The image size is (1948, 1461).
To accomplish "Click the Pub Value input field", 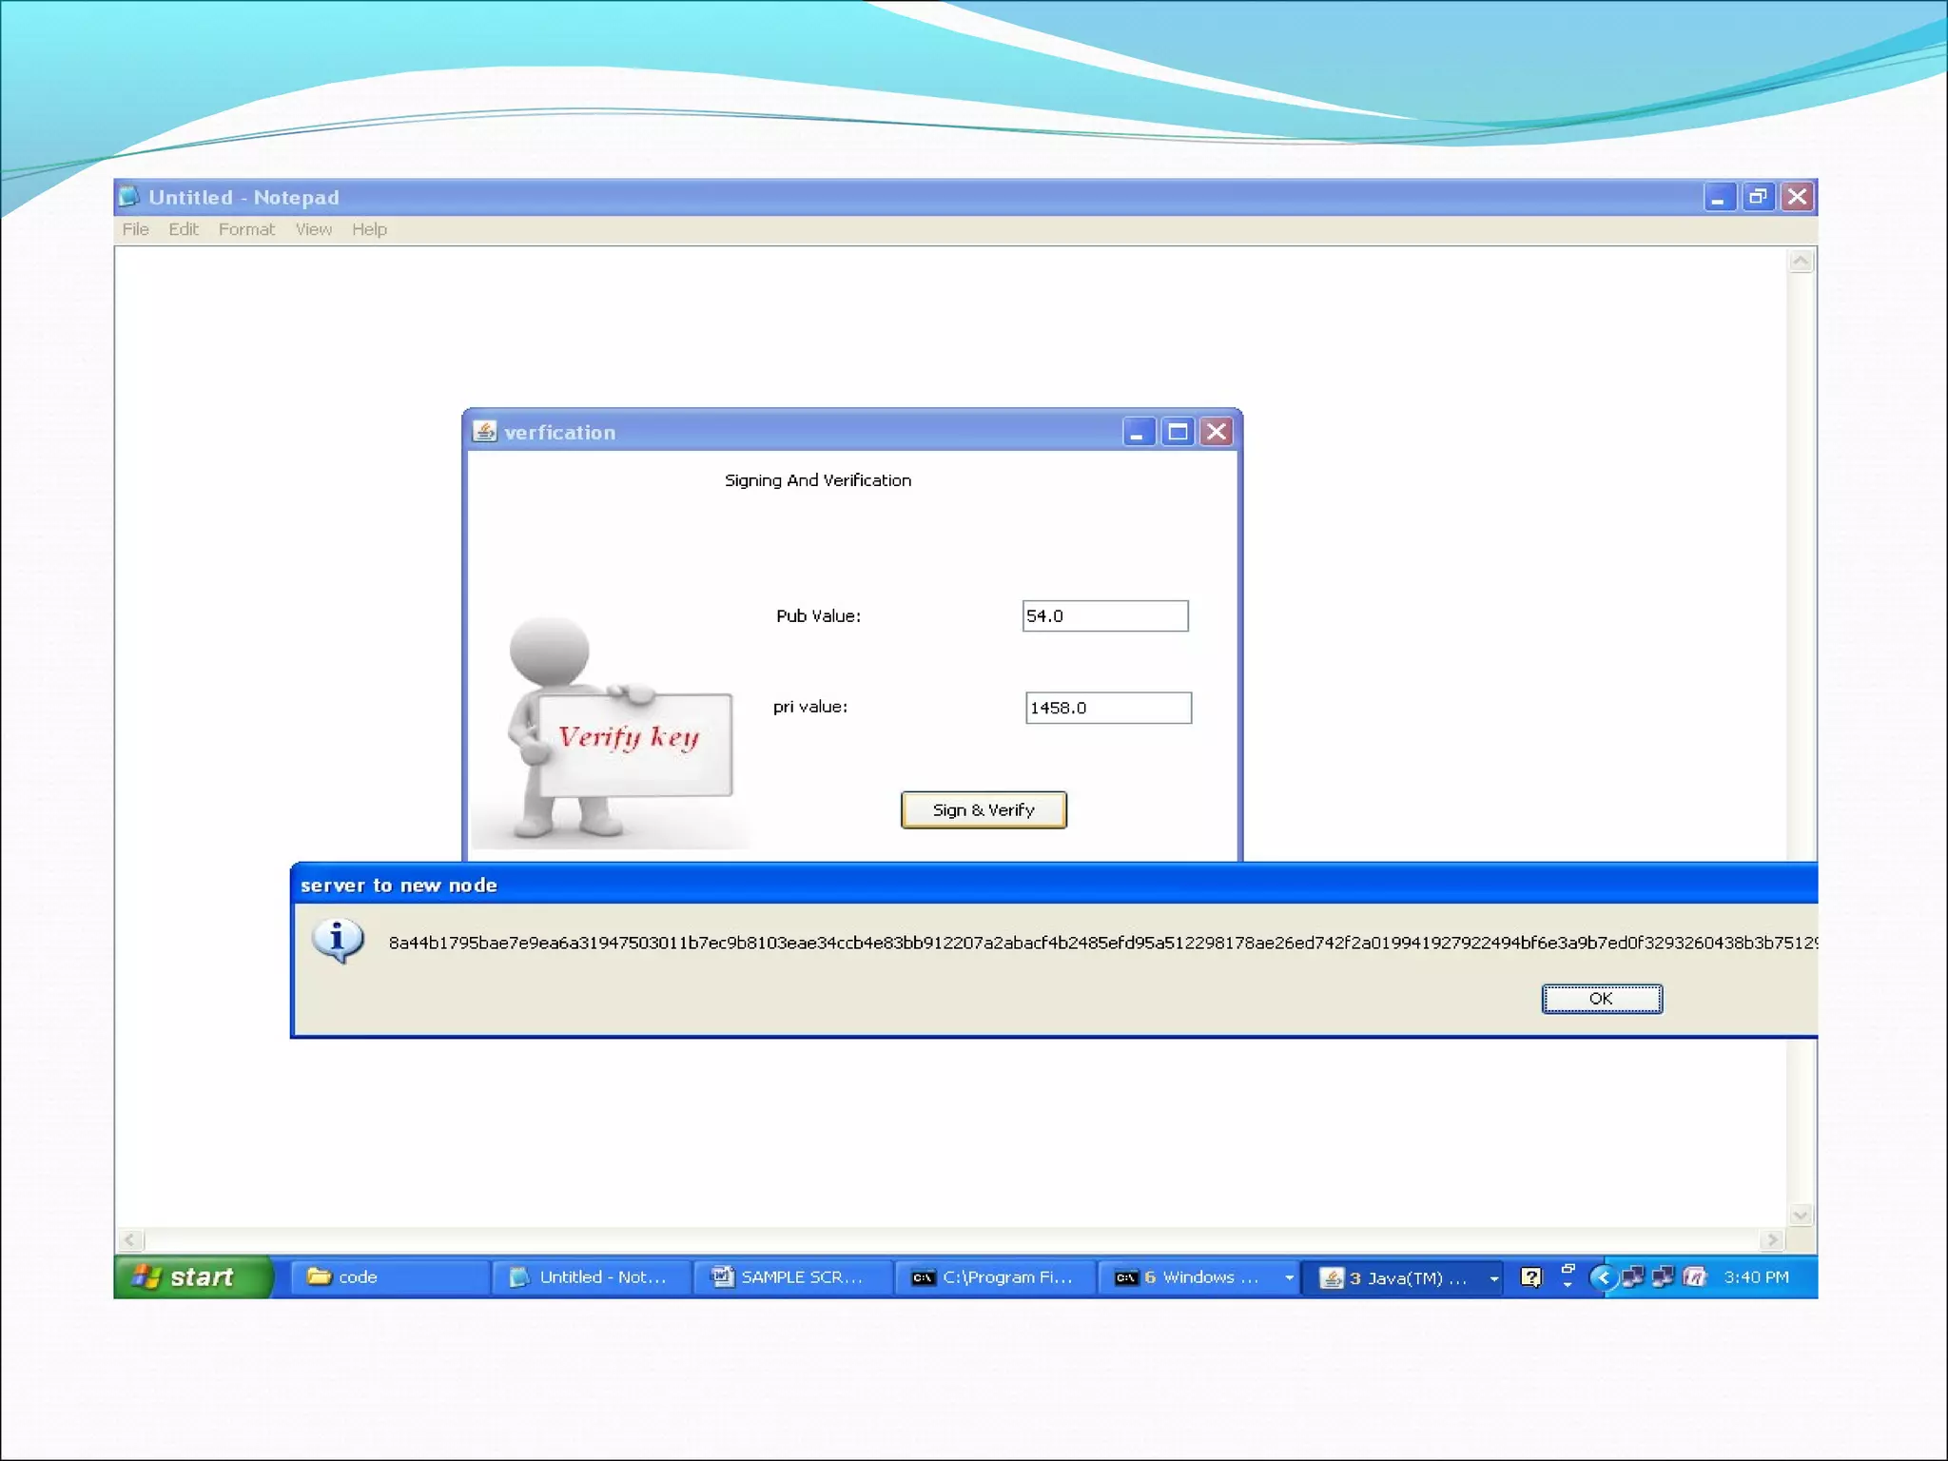I will pyautogui.click(x=1104, y=615).
